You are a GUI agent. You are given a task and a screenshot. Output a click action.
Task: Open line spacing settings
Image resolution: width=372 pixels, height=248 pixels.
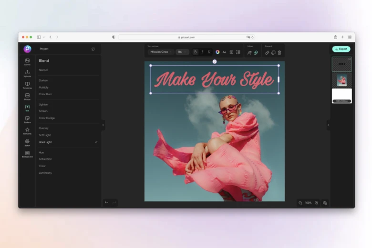(x=238, y=52)
